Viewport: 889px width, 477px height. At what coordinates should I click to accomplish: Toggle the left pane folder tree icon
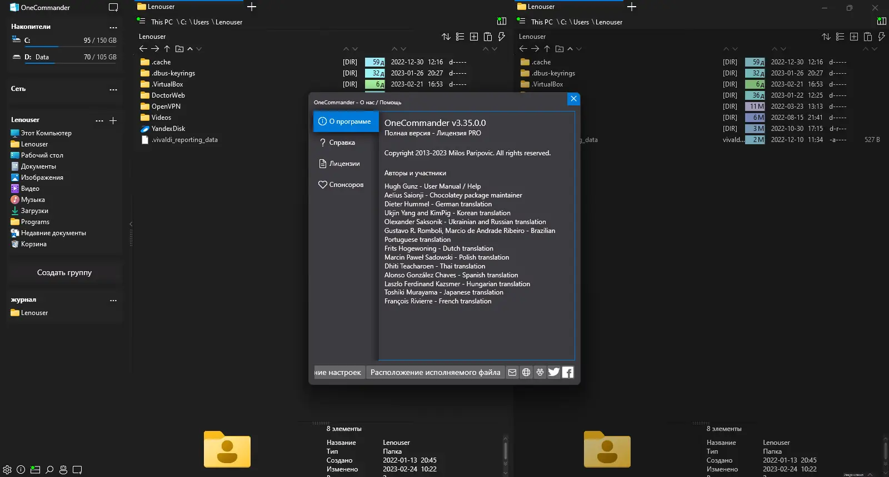pos(141,21)
